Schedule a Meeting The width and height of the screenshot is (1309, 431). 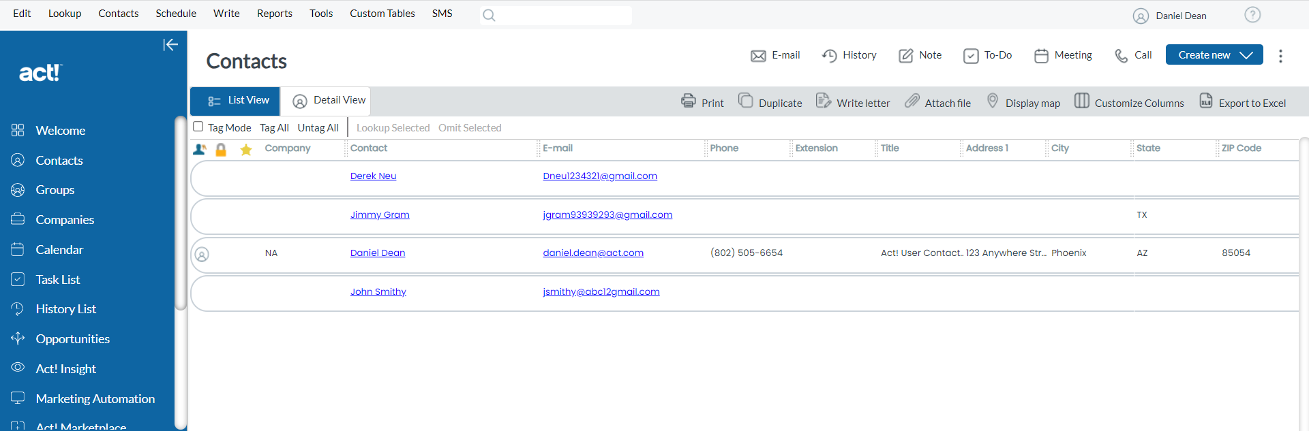(x=1063, y=55)
